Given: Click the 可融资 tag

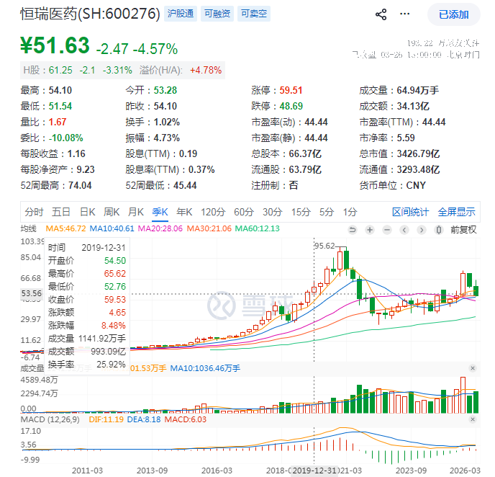Looking at the screenshot, I should [x=217, y=14].
